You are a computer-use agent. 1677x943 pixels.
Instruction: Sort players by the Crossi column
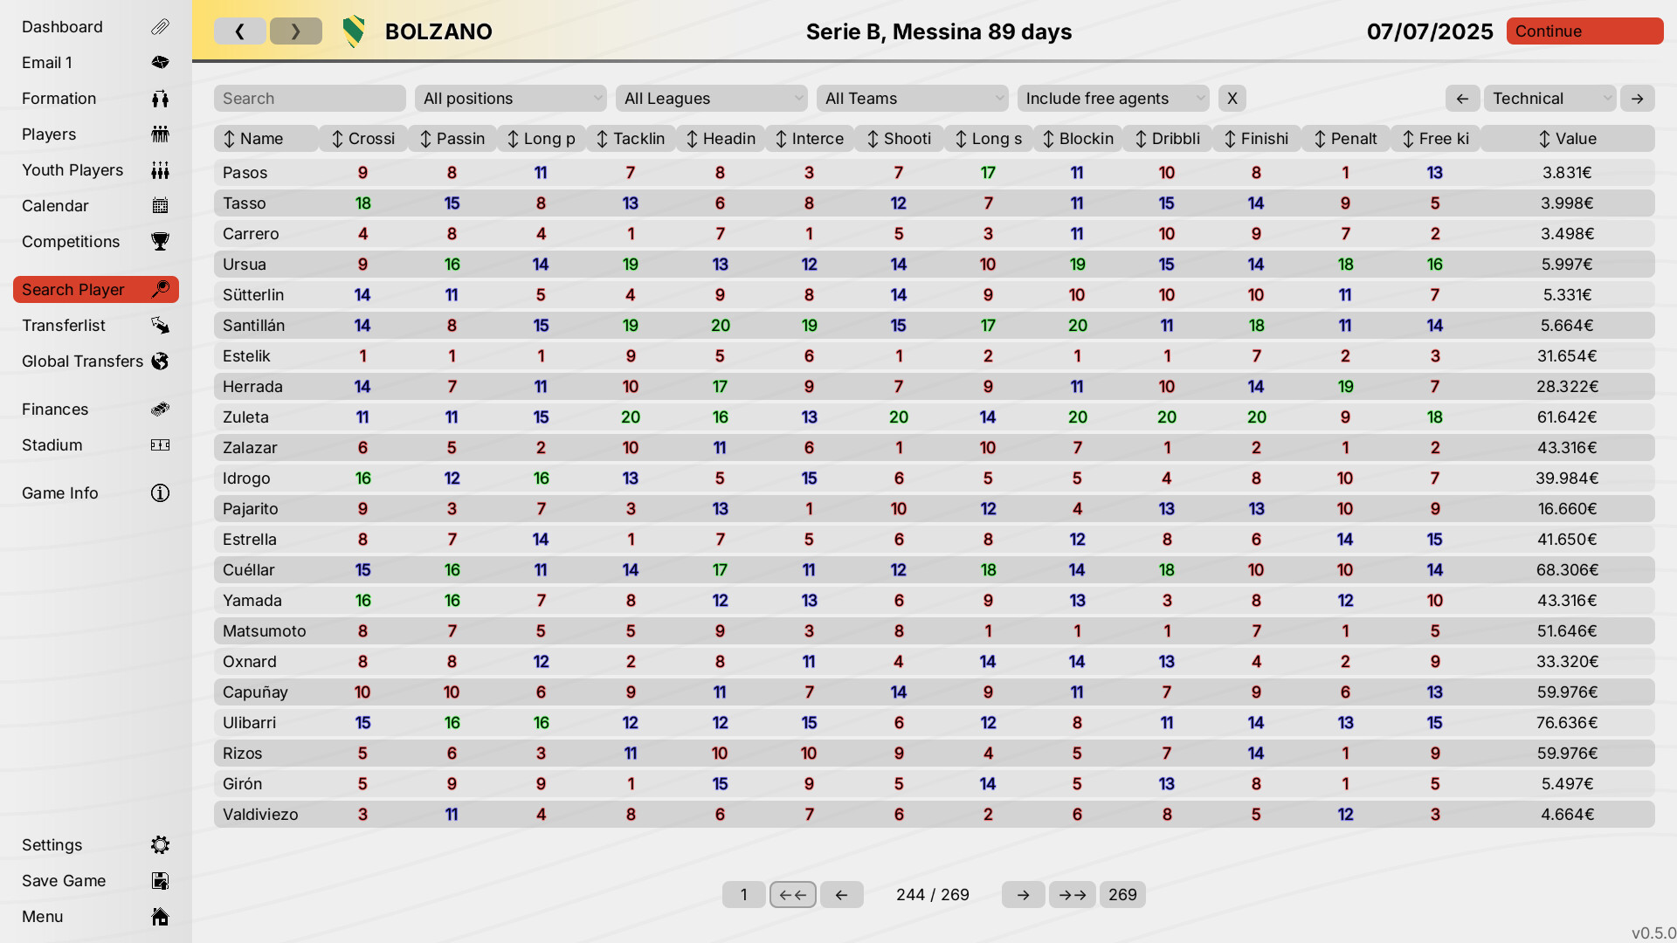pyautogui.click(x=362, y=138)
